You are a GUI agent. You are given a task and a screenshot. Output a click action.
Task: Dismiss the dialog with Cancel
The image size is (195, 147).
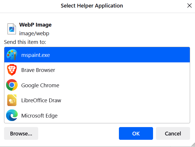[173, 133]
